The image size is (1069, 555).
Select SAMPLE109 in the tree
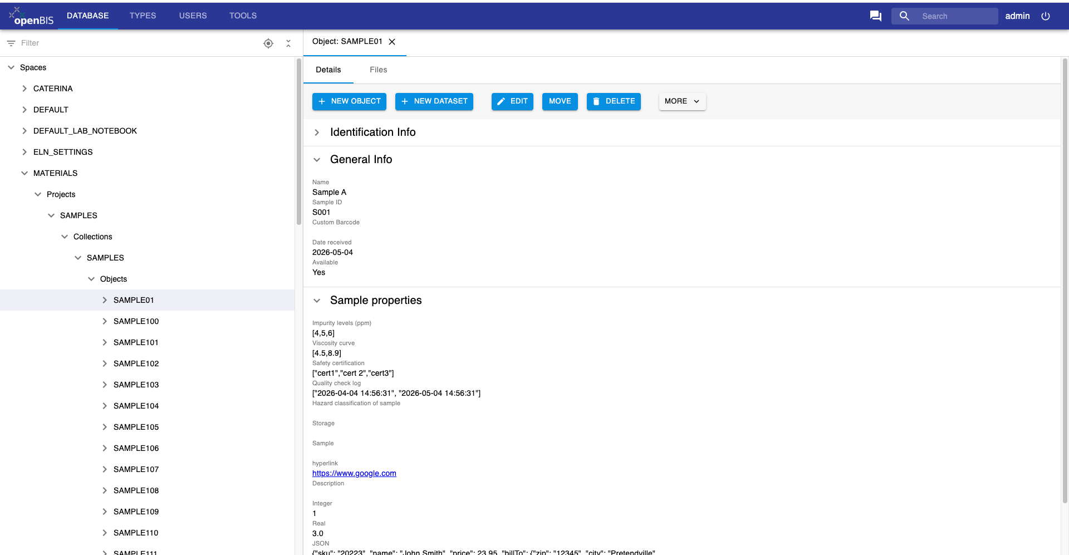pos(136,512)
